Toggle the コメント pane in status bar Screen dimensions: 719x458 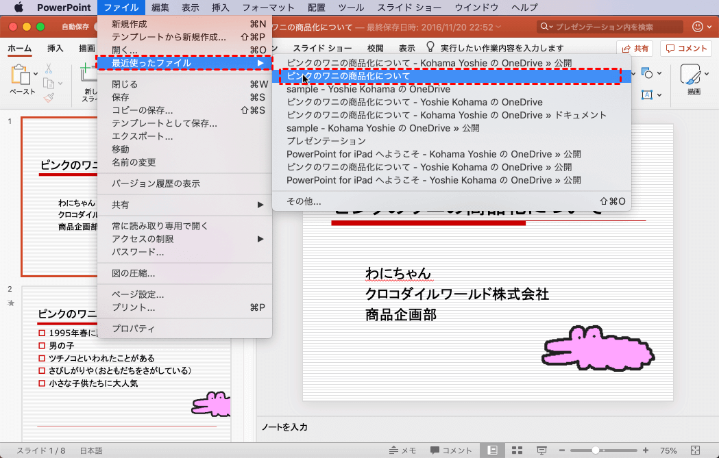point(451,450)
